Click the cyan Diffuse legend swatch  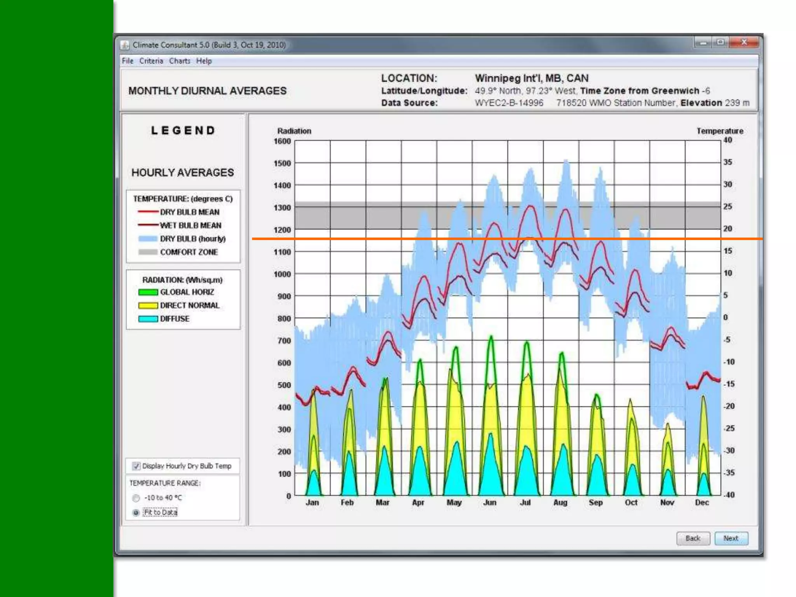tap(148, 319)
